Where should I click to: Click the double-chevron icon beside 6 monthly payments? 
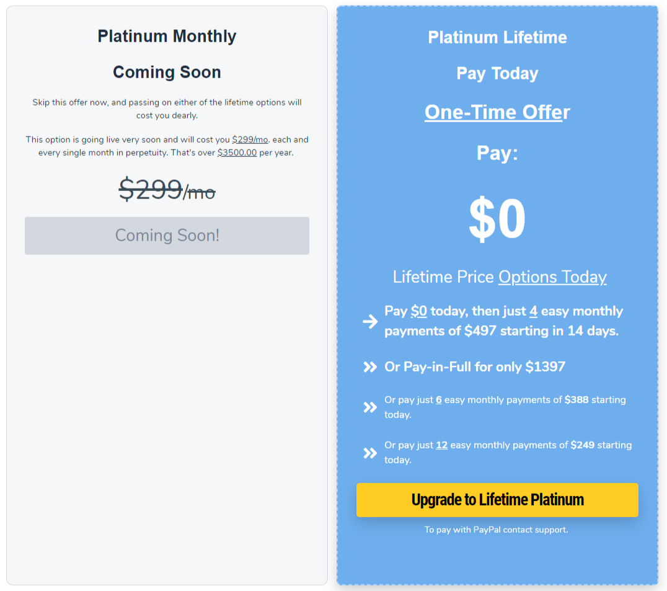(x=370, y=407)
